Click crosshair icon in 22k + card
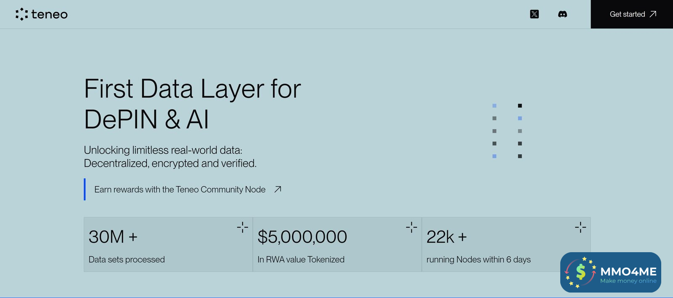Viewport: 673px width, 298px height. 580,227
